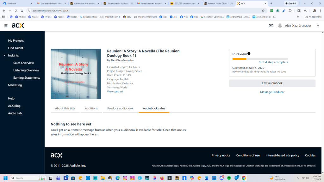Image resolution: width=324 pixels, height=182 pixels.
Task: Open the ACX hamburger menu
Action: point(6,26)
